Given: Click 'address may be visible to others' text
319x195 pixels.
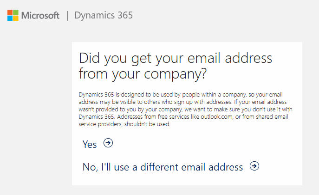Looking at the screenshot, I should (119, 102).
